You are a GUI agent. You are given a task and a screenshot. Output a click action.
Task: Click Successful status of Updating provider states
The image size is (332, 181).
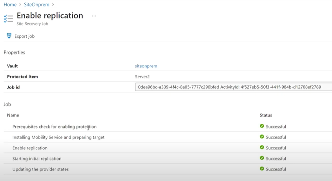[276, 169]
